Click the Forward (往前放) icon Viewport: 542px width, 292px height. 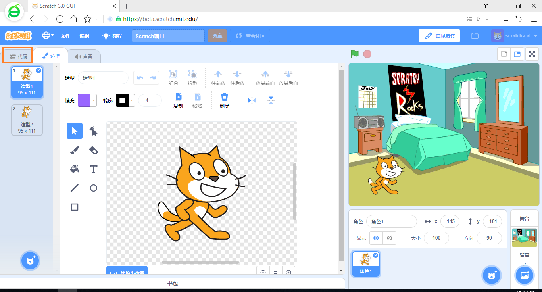pyautogui.click(x=218, y=74)
